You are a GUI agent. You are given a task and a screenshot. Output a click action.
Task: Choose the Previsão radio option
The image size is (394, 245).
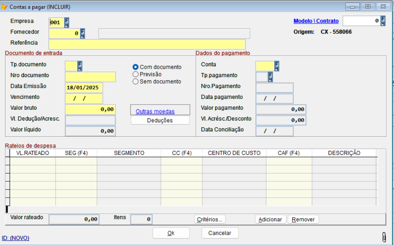(x=135, y=74)
